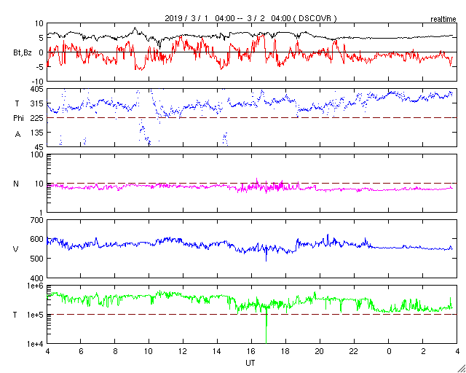Viewport: 466px width, 373px height.
Task: Click the 100 tick on N axis
Action: (x=37, y=154)
